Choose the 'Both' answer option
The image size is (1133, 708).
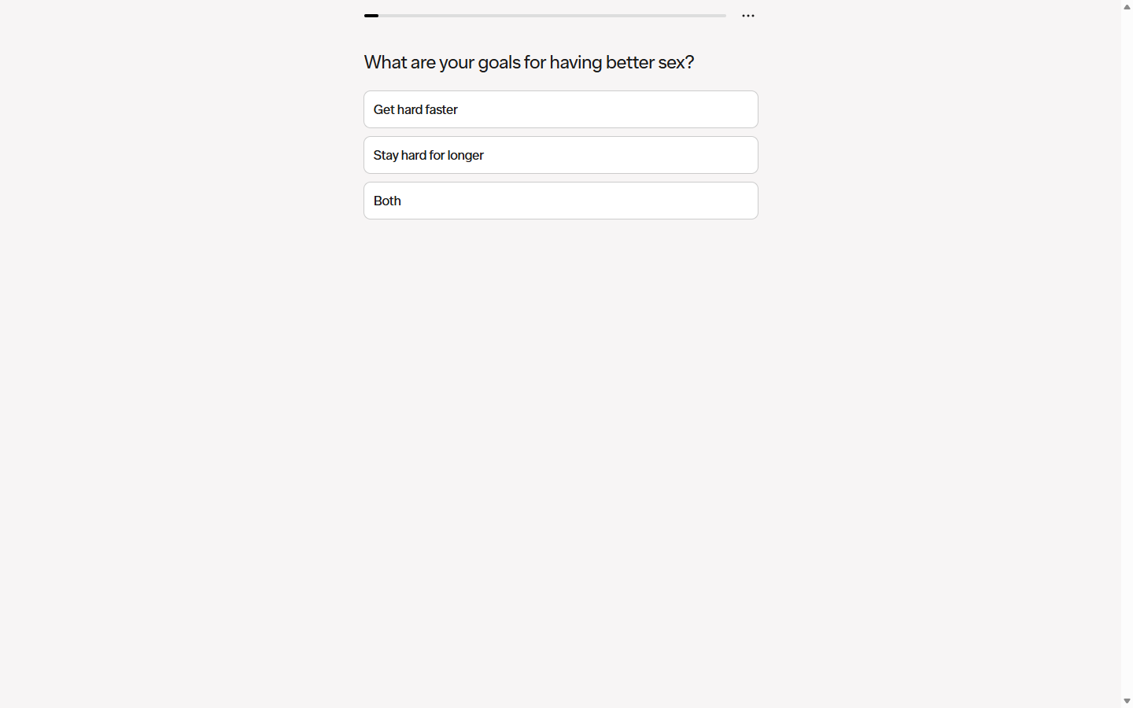point(560,201)
